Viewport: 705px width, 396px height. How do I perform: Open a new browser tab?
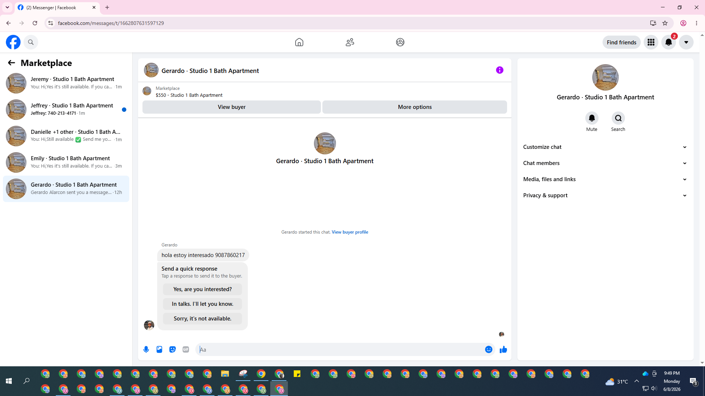point(107,7)
